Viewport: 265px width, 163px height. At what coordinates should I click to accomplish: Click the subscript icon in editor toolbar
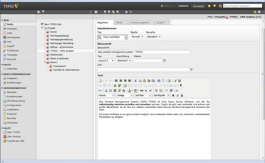point(146,91)
